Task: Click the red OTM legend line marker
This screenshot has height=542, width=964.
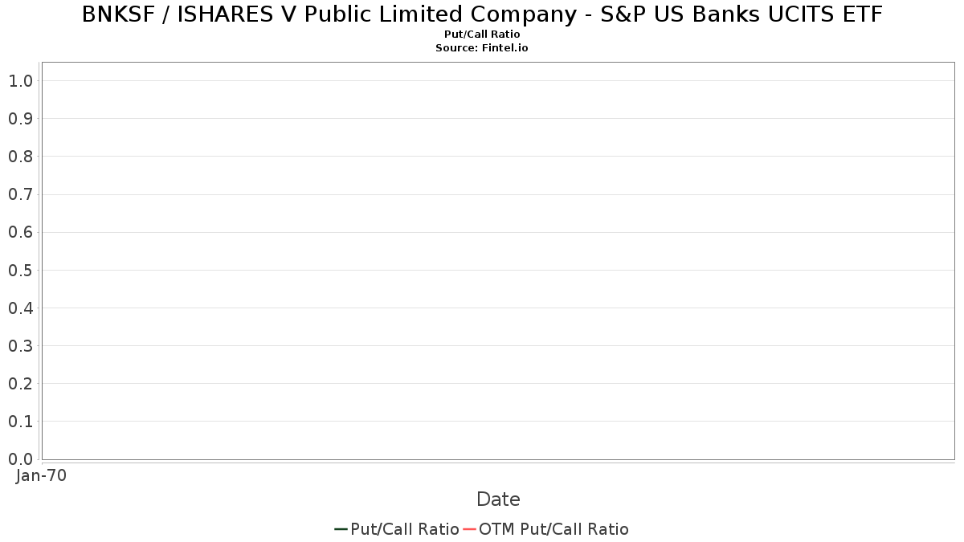Action: point(469,529)
